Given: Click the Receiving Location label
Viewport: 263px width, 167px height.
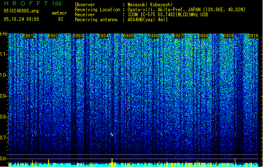Looking at the screenshot, I should [97, 10].
